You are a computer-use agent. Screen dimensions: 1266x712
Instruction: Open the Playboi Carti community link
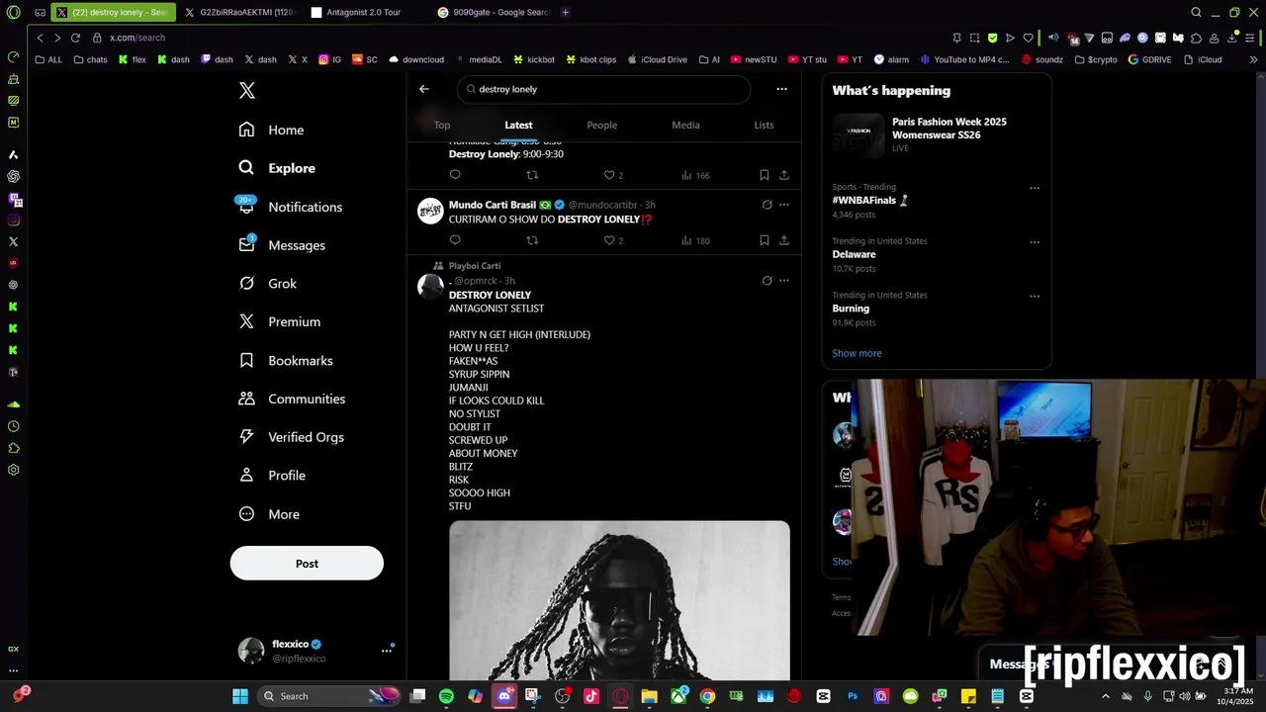(475, 266)
